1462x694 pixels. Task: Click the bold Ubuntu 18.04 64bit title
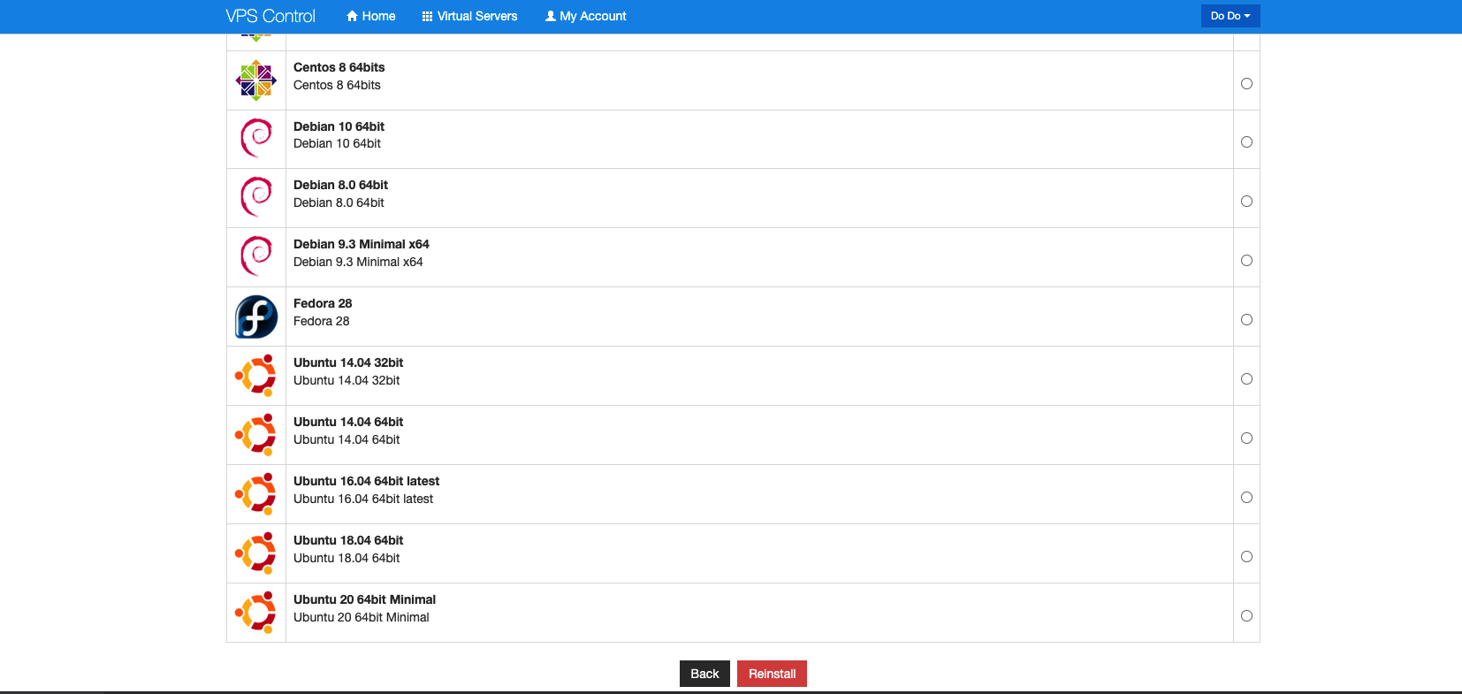(x=348, y=540)
